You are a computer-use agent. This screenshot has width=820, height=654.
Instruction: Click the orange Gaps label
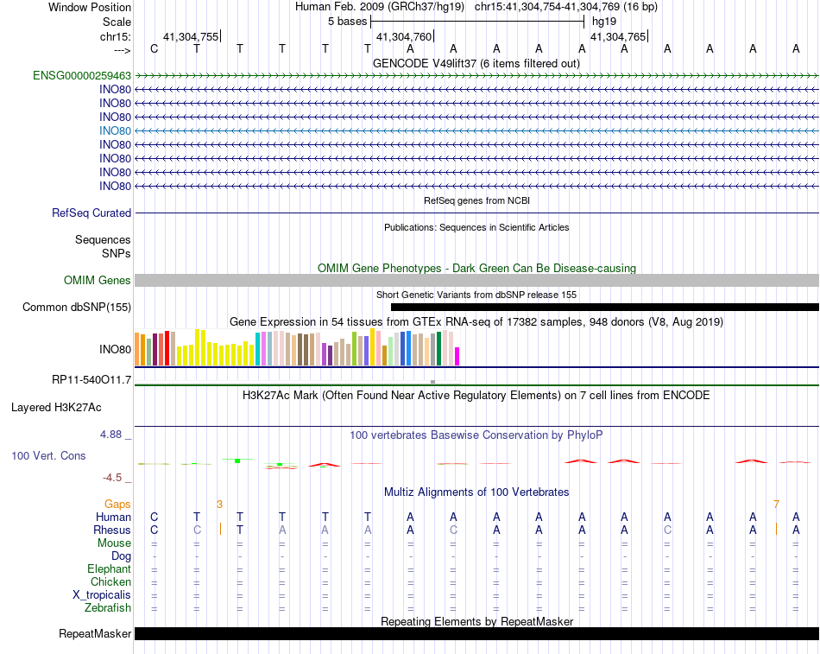117,504
